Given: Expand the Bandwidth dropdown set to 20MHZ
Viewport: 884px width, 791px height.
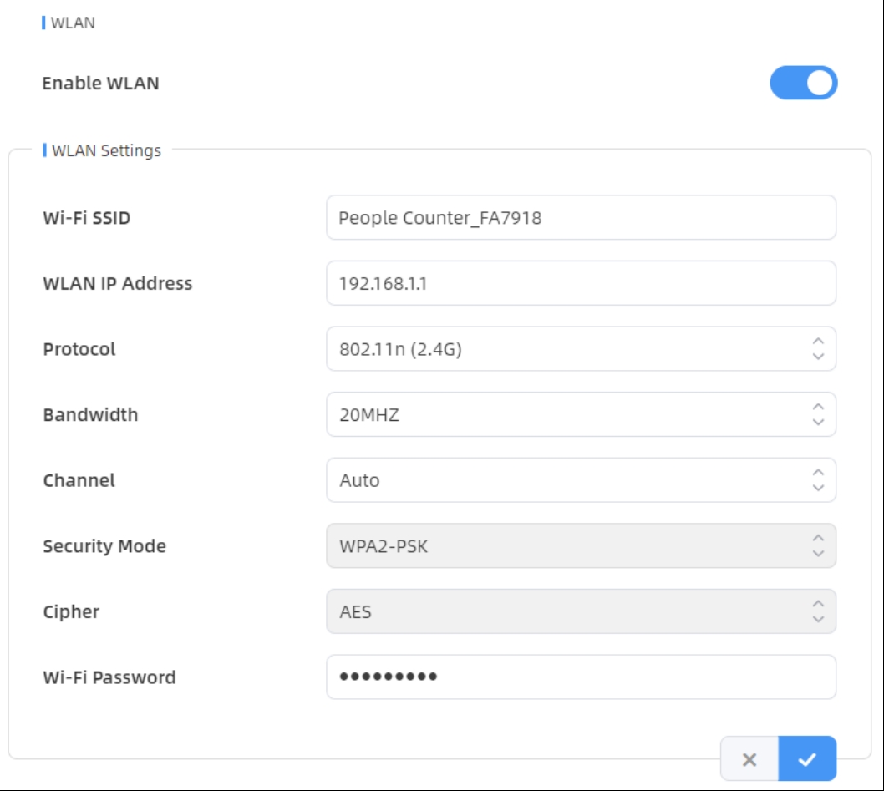Looking at the screenshot, I should 580,414.
